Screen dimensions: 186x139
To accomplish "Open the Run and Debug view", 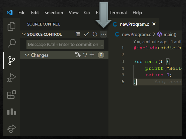I will 11,78.
